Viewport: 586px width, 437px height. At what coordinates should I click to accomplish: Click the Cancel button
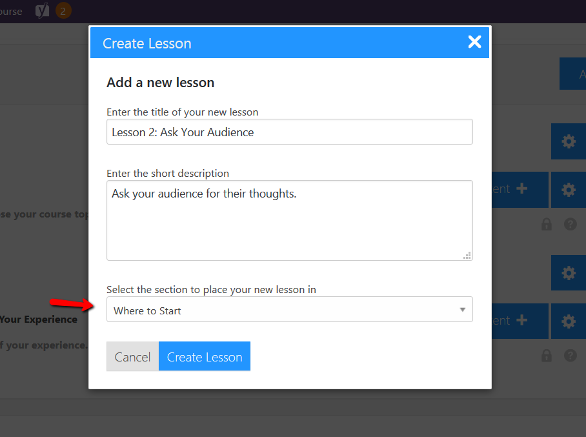[133, 356]
